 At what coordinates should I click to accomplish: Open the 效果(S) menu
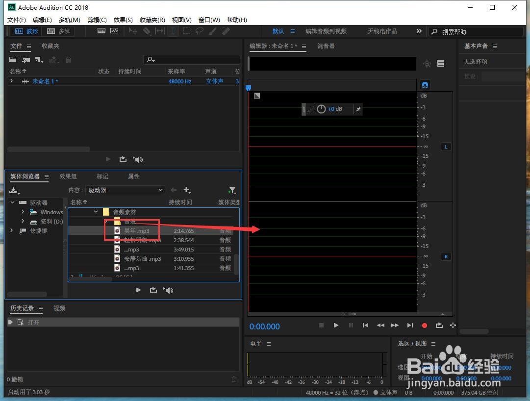click(123, 20)
